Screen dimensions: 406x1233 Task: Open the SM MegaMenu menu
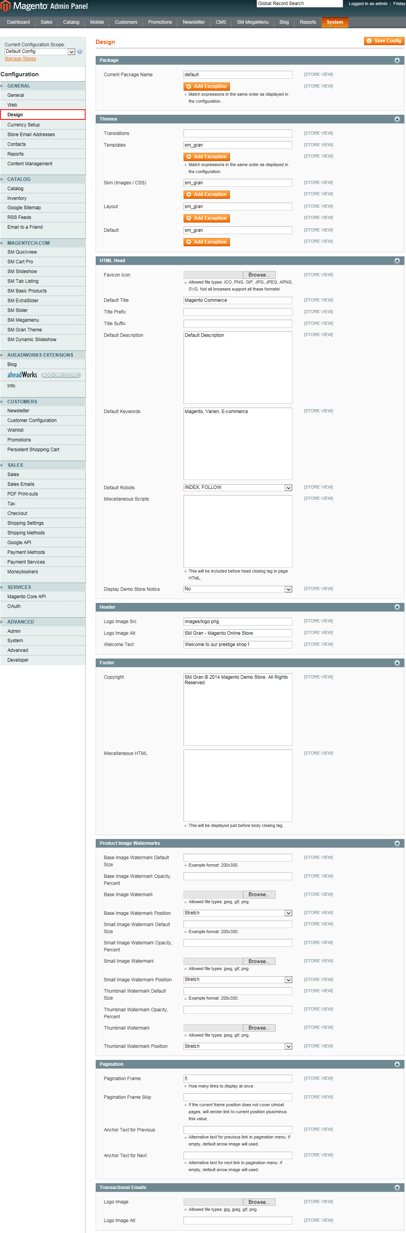pos(253,23)
